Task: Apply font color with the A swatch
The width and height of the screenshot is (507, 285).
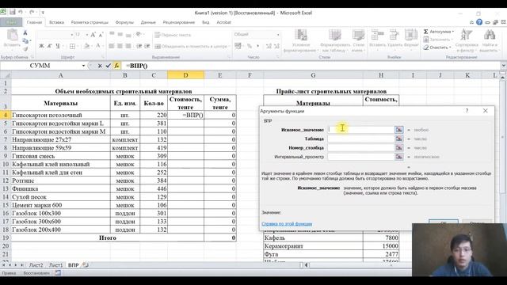Action: pyautogui.click(x=98, y=46)
